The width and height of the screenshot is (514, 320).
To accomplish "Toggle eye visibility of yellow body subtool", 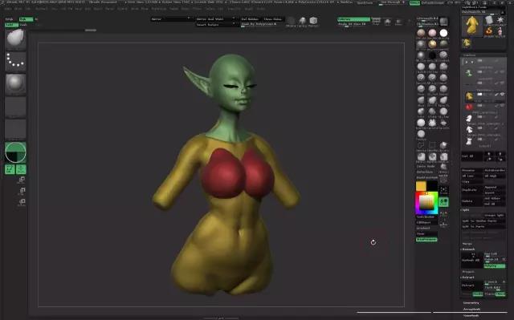I will click(502, 94).
